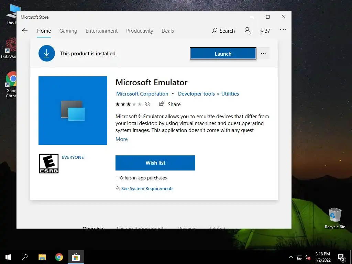Image resolution: width=352 pixels, height=264 pixels.
Task: Click the 'This product is installed.' text
Action: point(88,54)
